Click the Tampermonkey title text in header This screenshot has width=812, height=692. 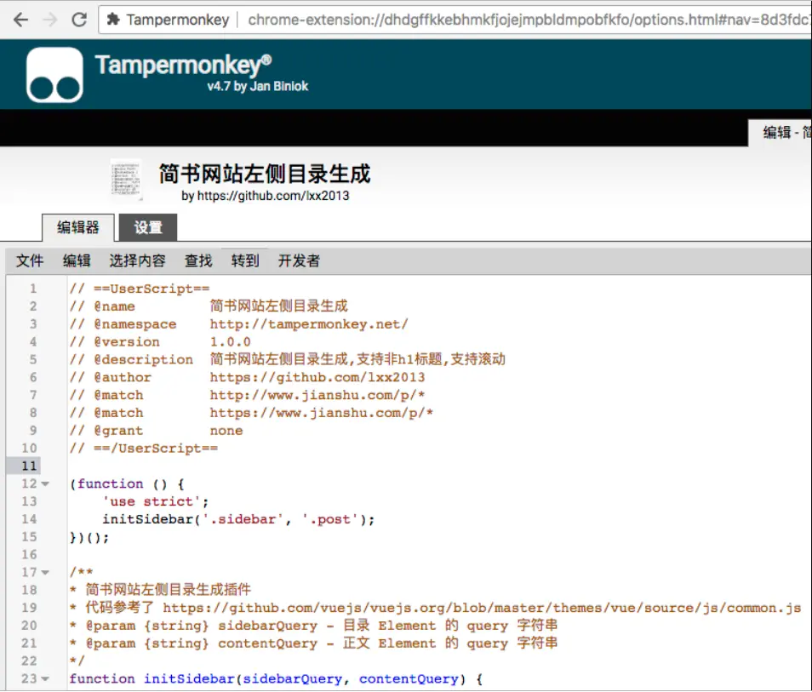tap(183, 66)
